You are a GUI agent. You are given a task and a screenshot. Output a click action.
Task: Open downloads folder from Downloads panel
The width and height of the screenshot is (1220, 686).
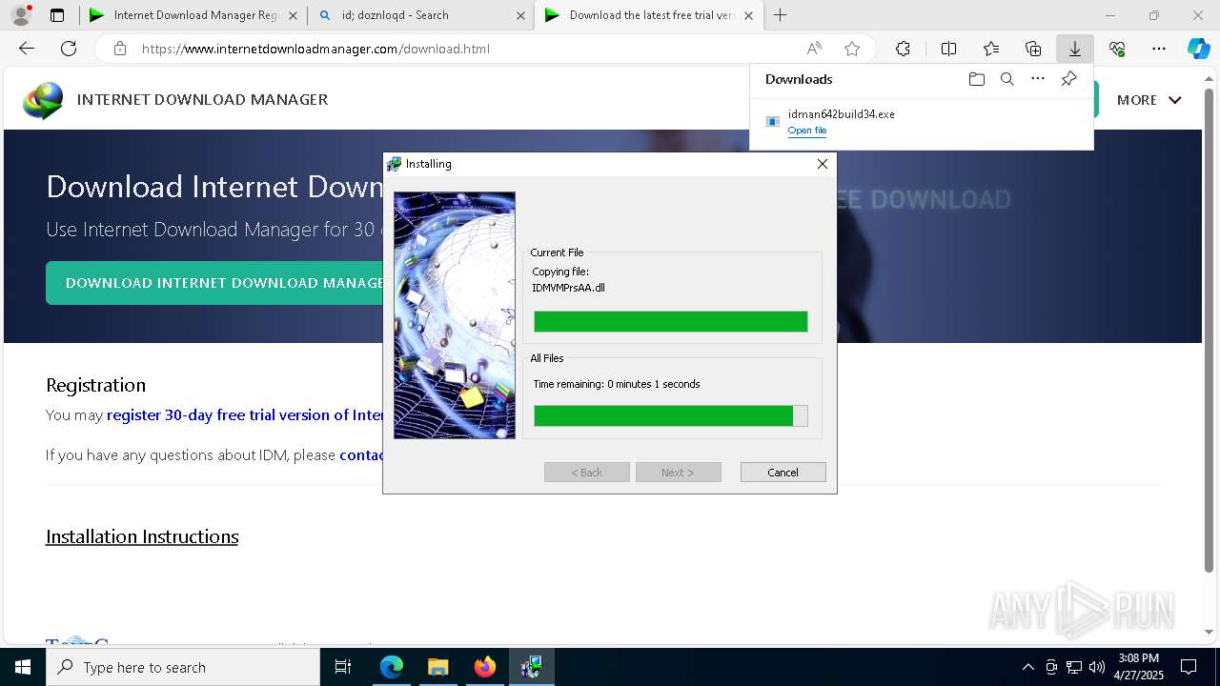976,79
